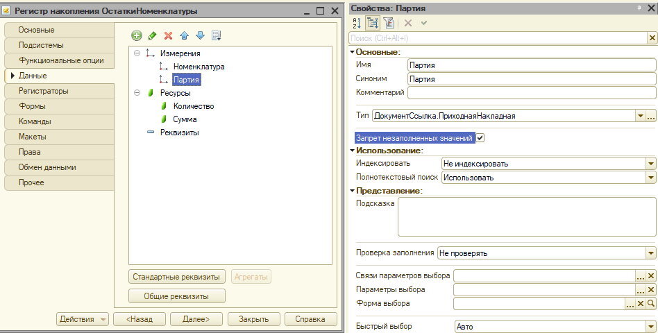
Task: Open Форма выбора ellipsis selector
Action: [x=630, y=304]
